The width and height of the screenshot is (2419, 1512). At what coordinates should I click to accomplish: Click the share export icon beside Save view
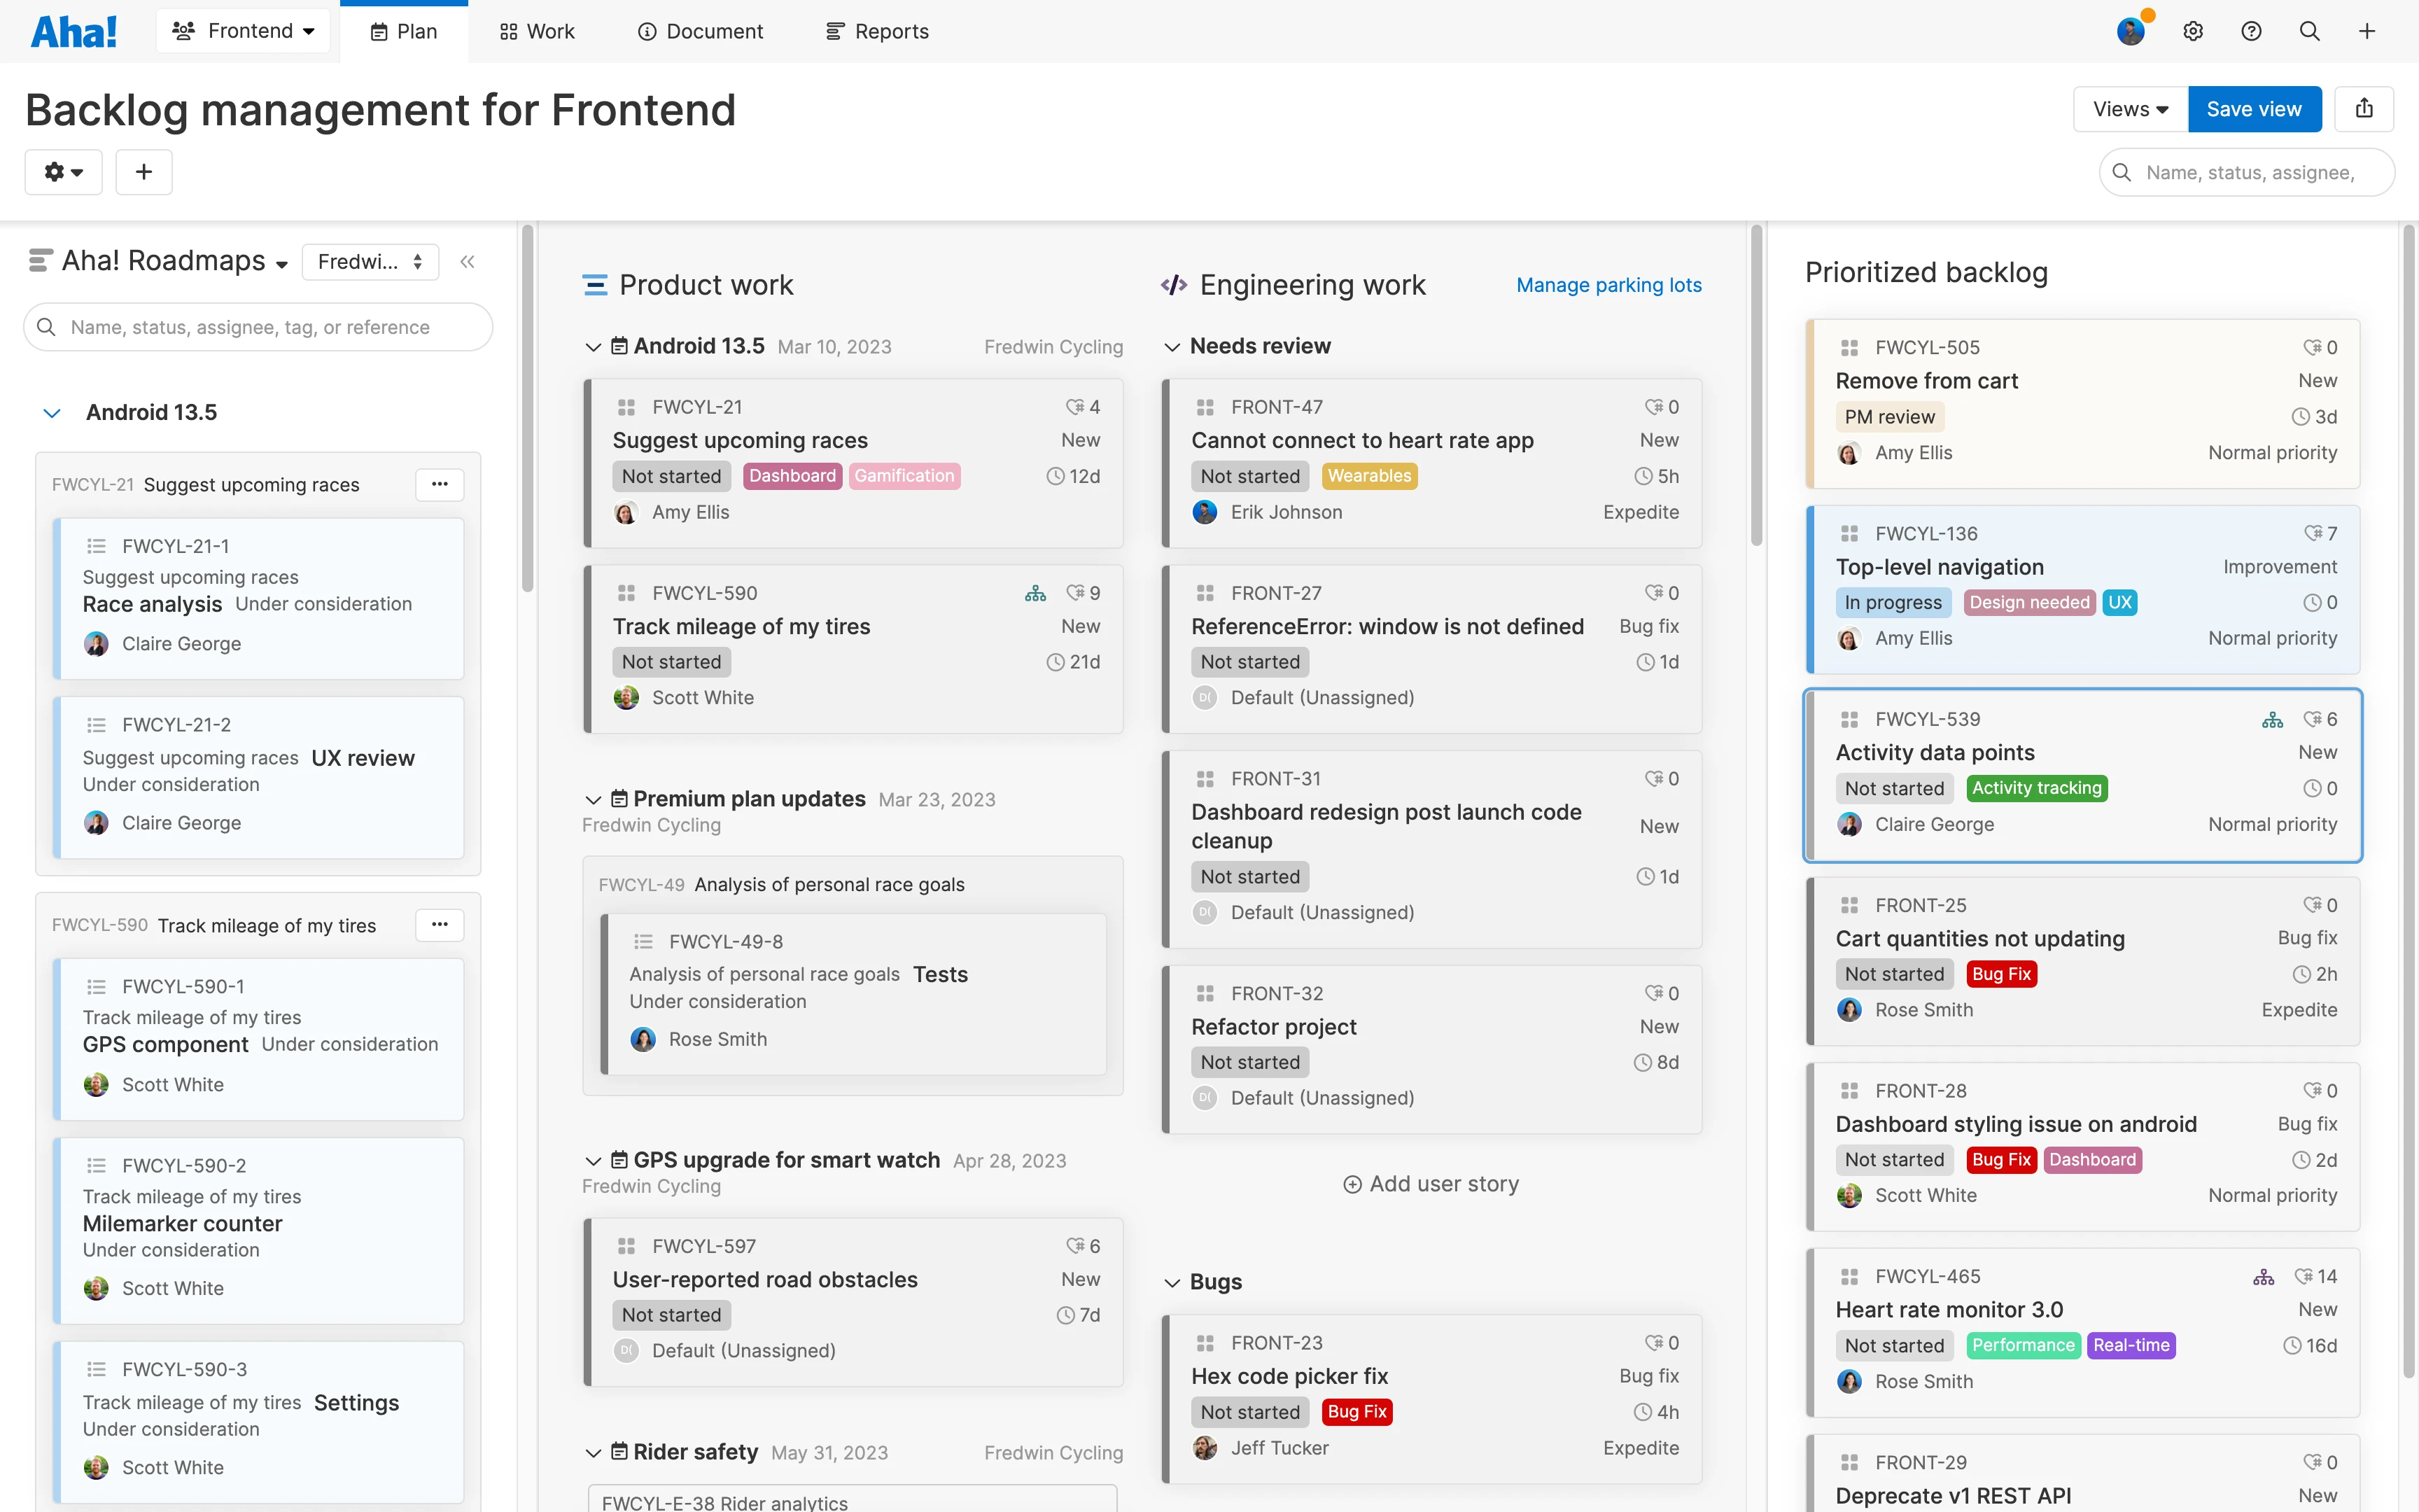[2364, 109]
